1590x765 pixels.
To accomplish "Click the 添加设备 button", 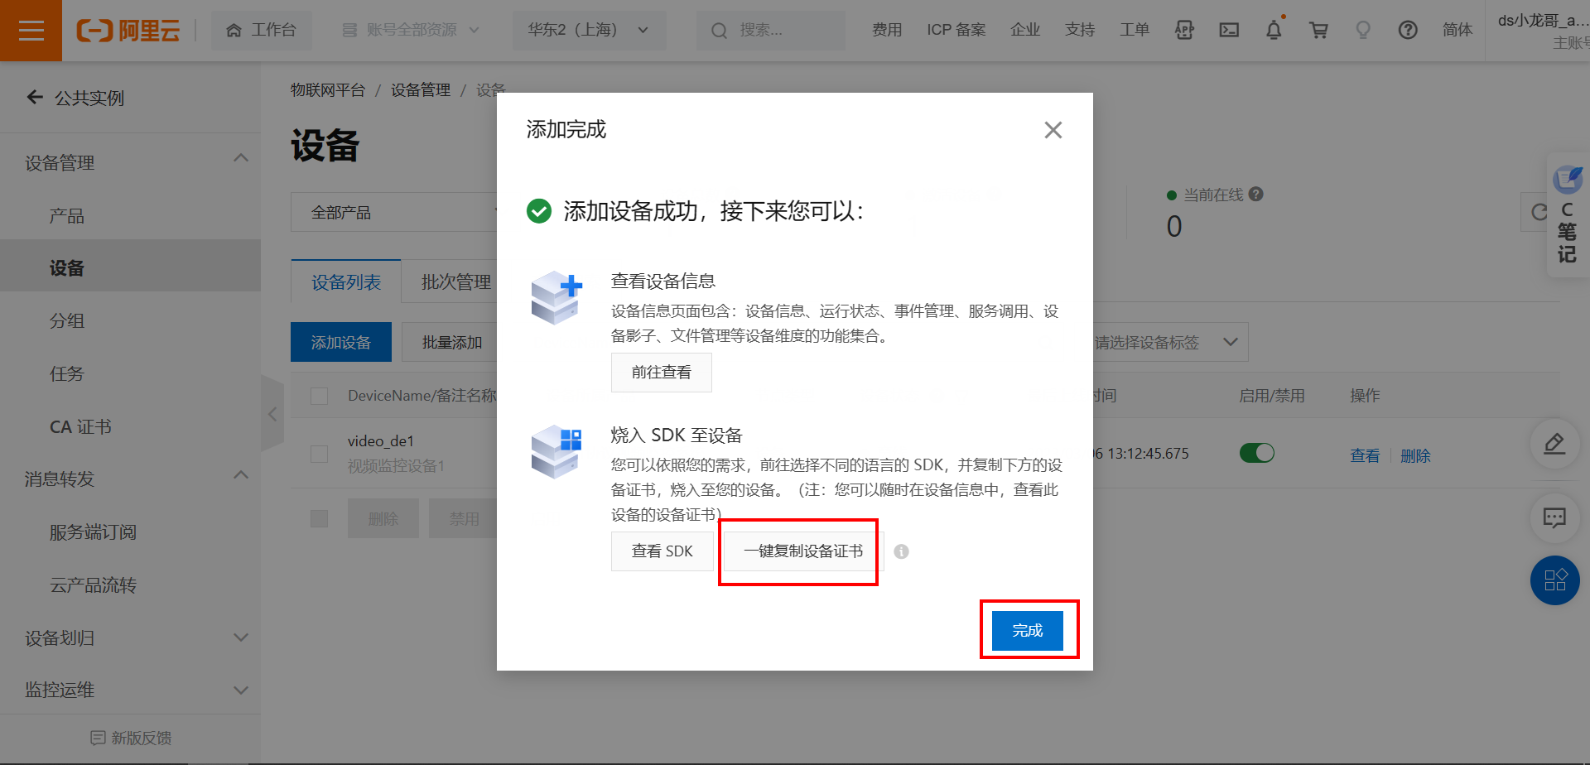I will pos(341,342).
